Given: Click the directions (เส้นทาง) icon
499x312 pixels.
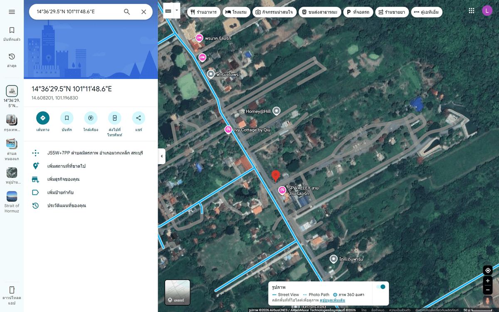Looking at the screenshot, I should point(43,118).
